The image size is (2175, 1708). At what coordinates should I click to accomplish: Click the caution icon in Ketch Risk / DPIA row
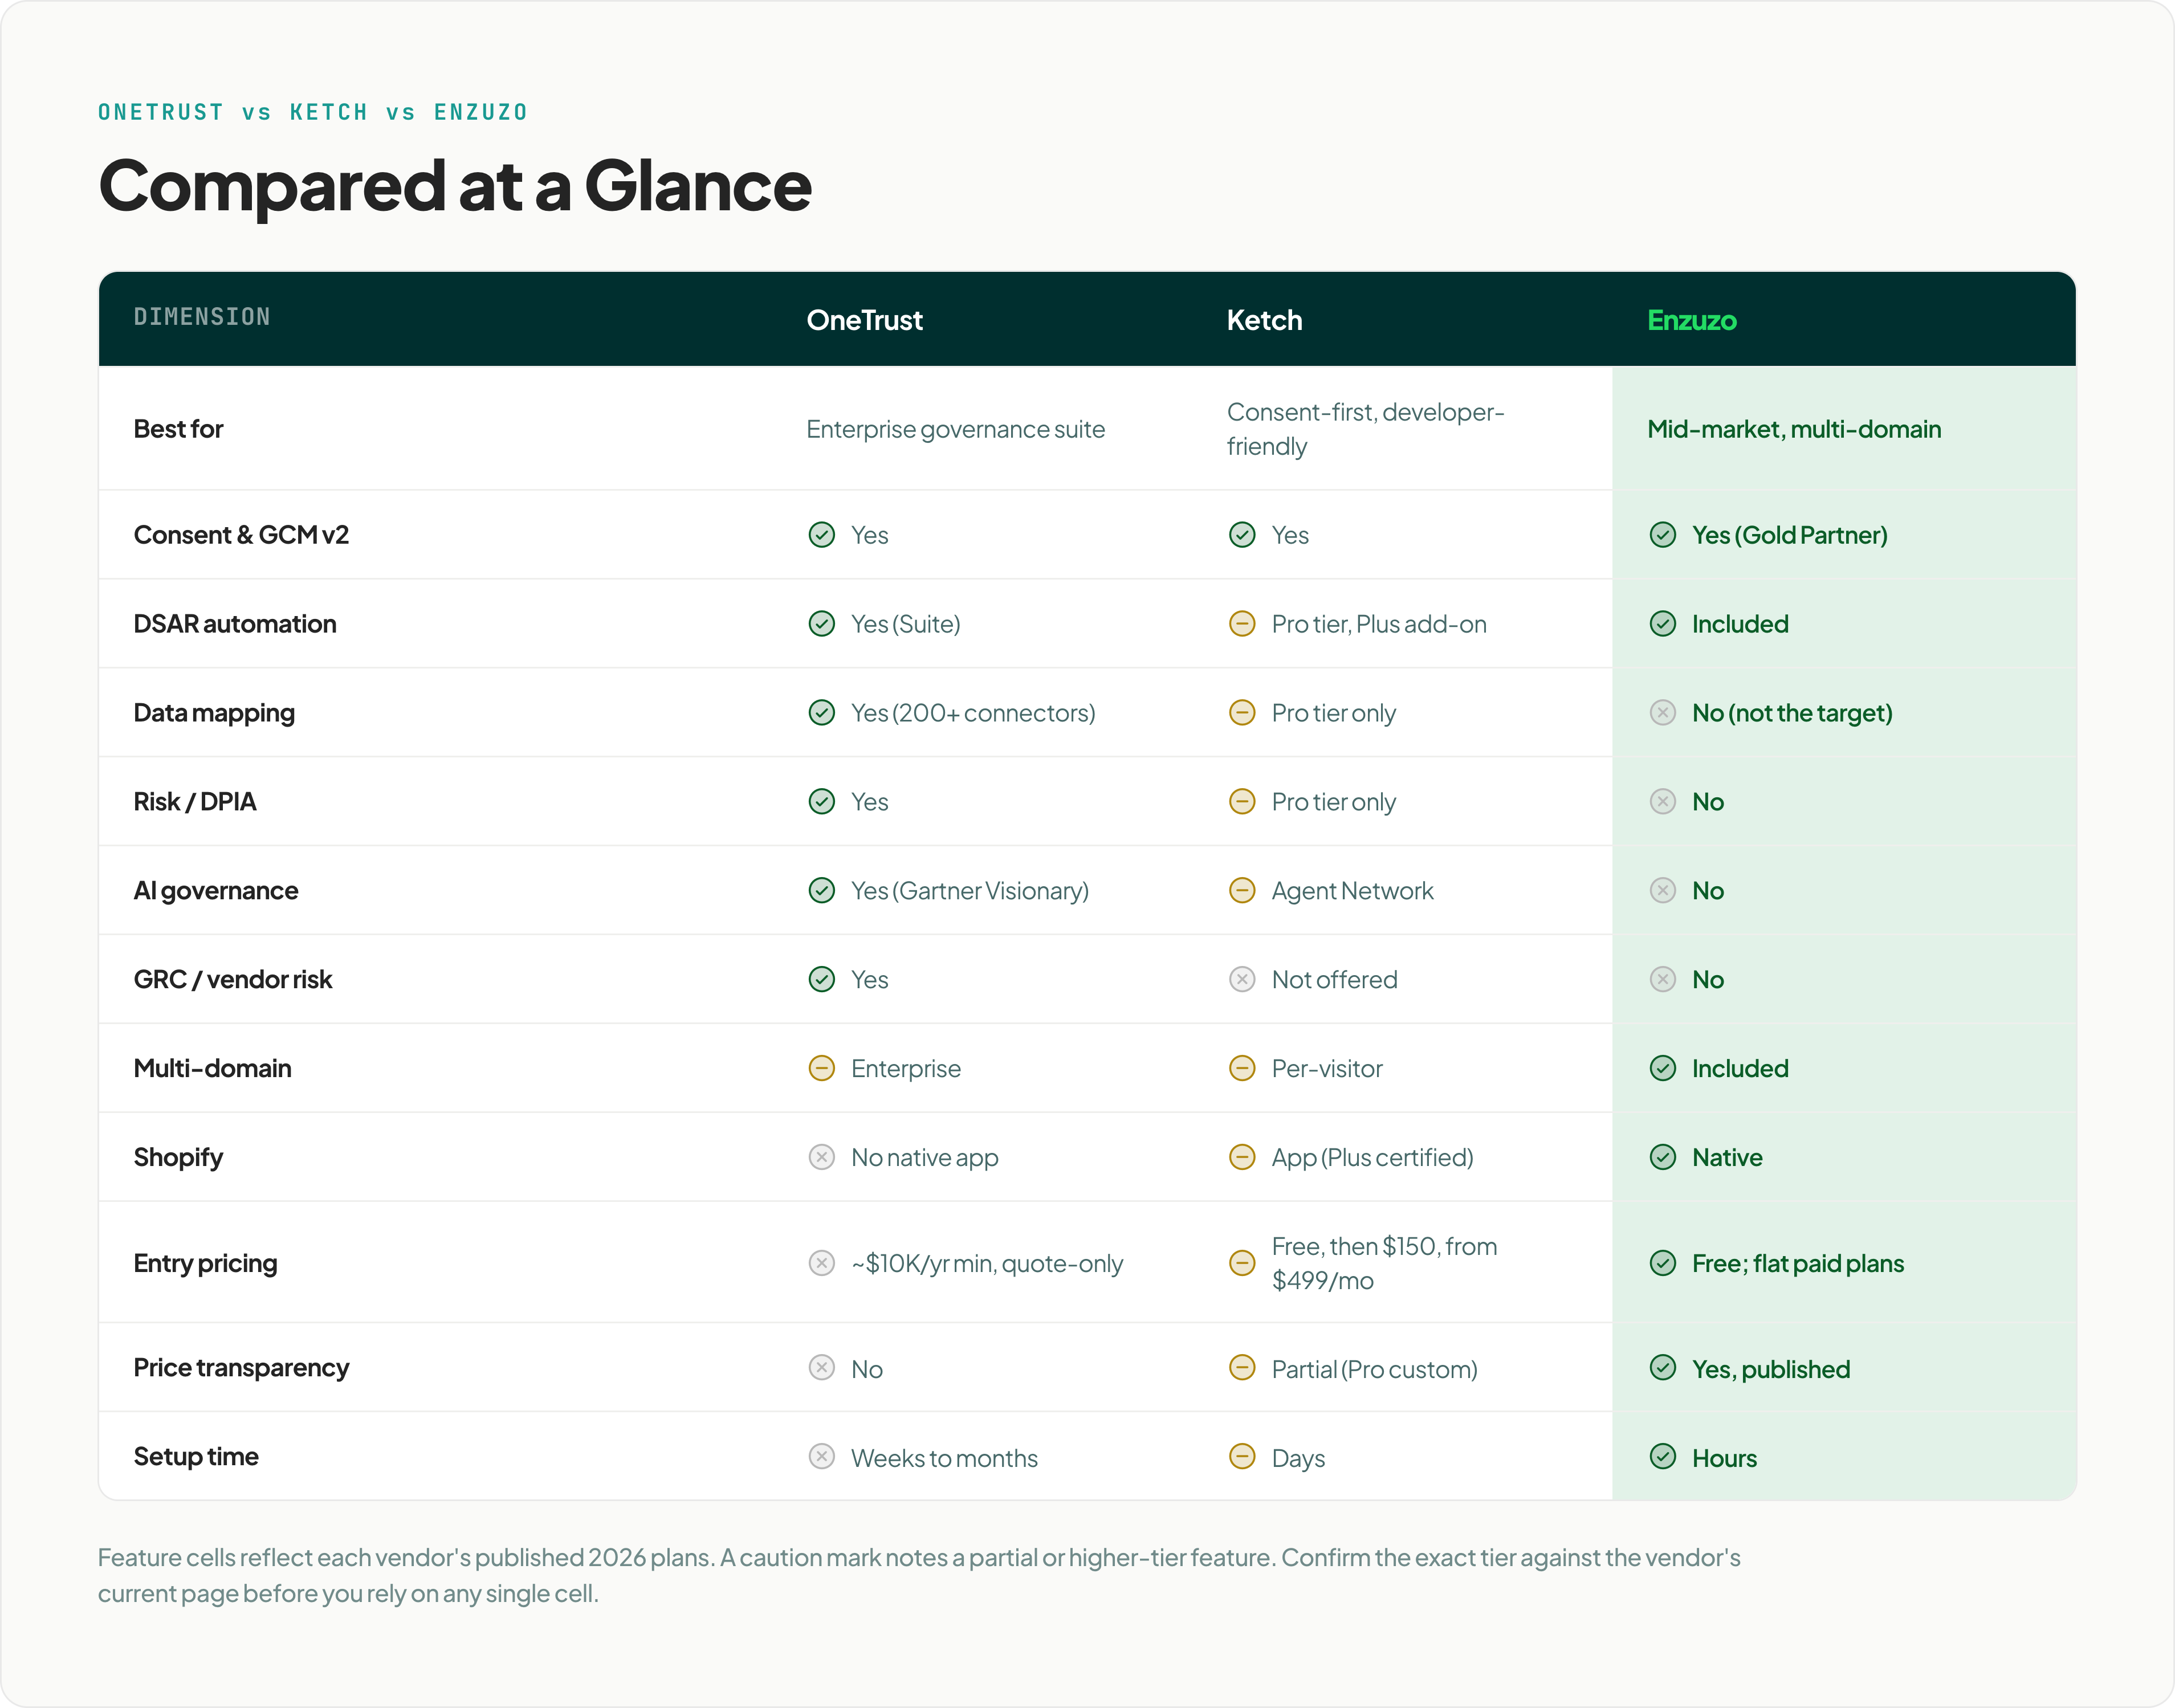[x=1242, y=802]
